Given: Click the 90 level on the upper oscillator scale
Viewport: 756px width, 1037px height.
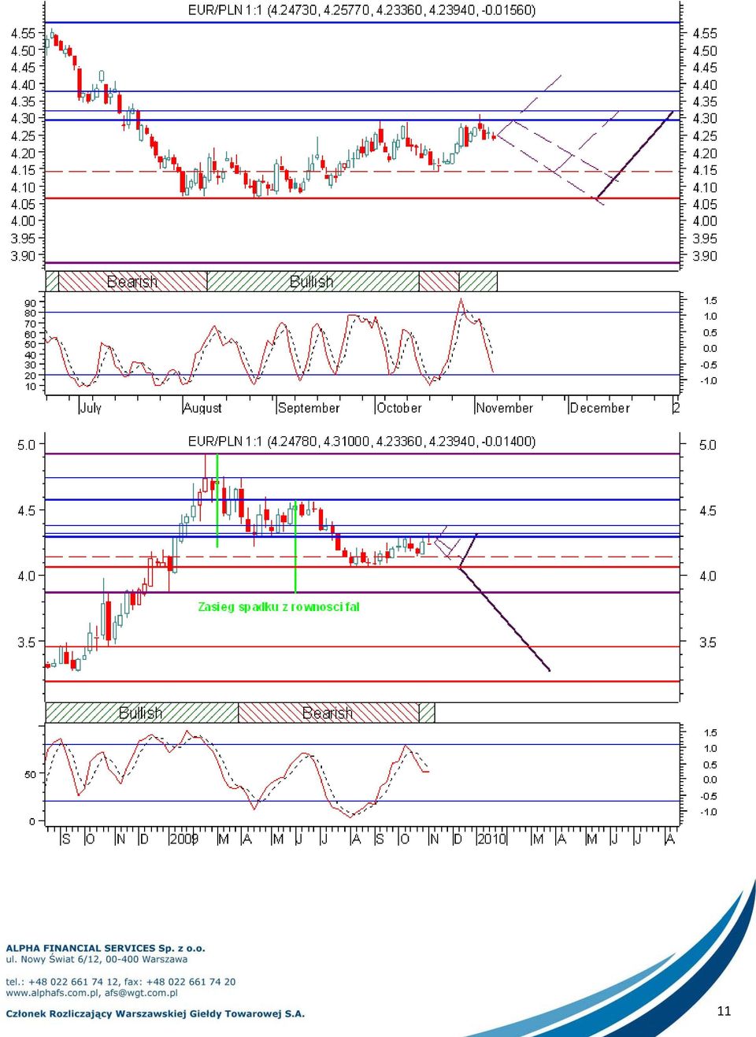Looking at the screenshot, I should 30,303.
